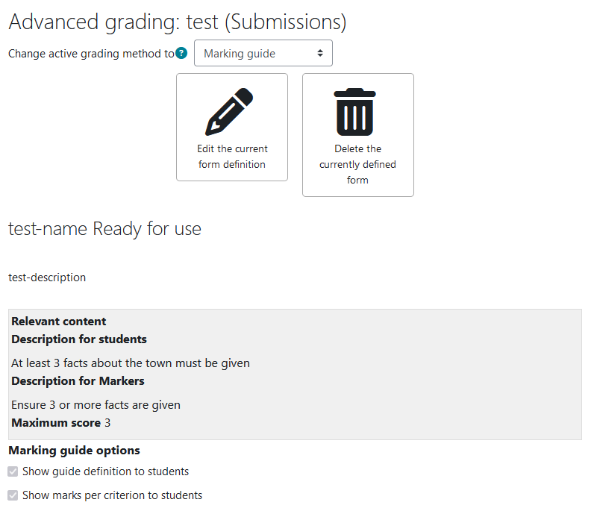This screenshot has width=594, height=511.
Task: Click the Marking guide options heading
Action: pos(75,451)
